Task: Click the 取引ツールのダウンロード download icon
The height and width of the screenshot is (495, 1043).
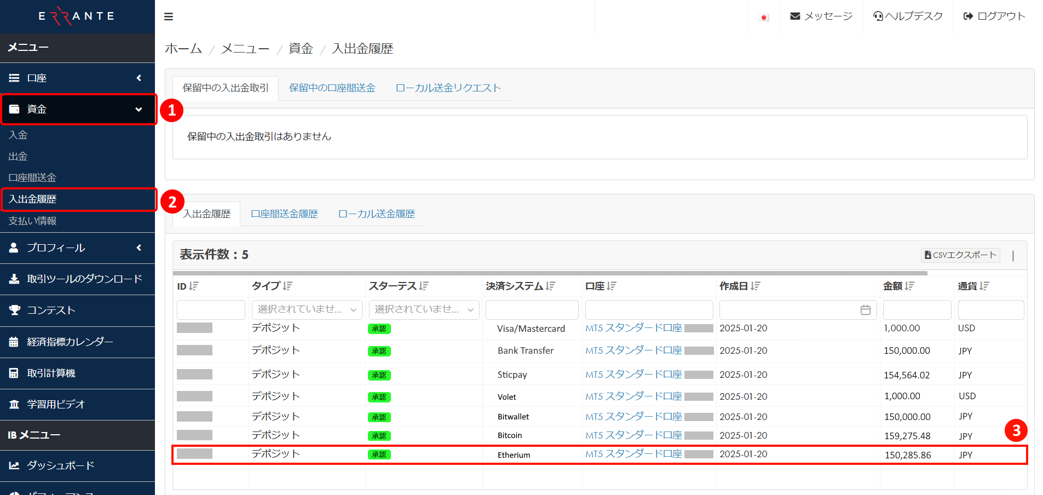Action: click(x=14, y=279)
